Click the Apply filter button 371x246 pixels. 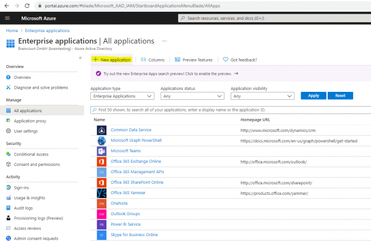point(313,96)
